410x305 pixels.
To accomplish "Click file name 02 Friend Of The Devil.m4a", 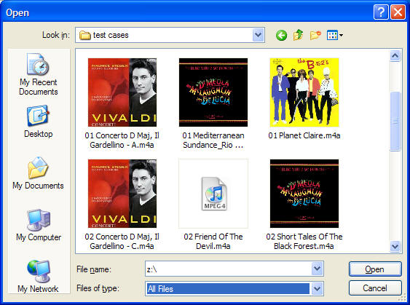I will click(213, 241).
